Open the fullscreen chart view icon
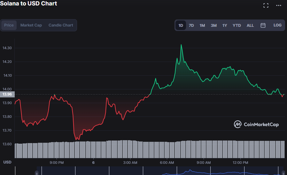Viewport: 287px width, 175px height. [x=266, y=5]
